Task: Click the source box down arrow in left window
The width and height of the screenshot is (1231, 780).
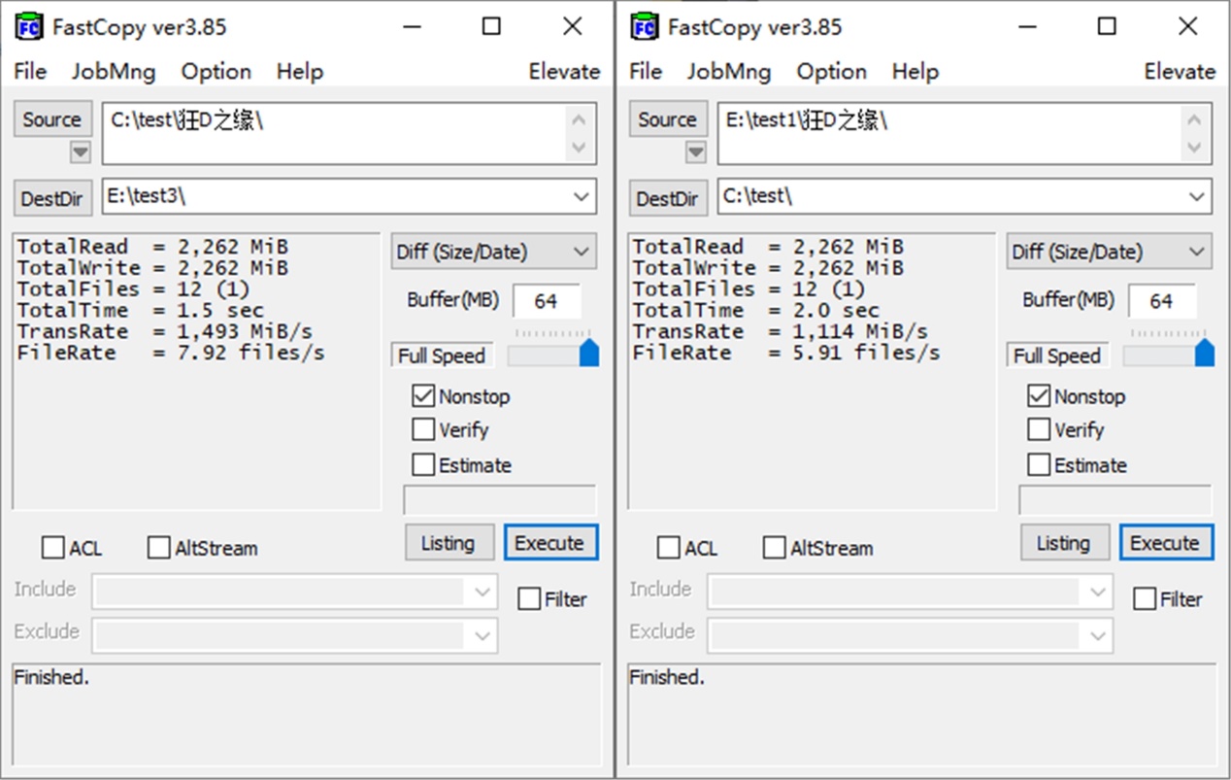Action: coord(580,148)
